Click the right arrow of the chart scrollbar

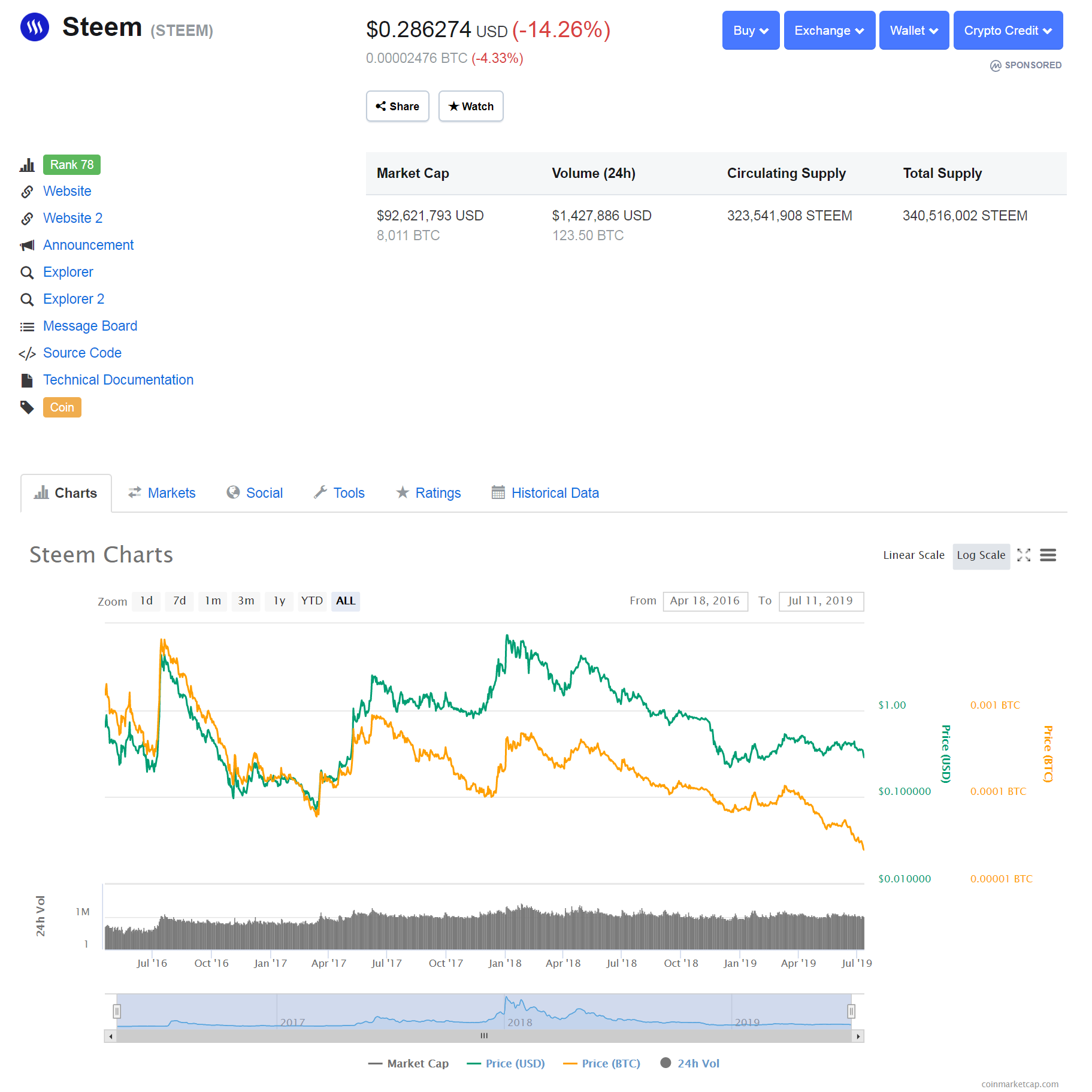(x=858, y=1036)
